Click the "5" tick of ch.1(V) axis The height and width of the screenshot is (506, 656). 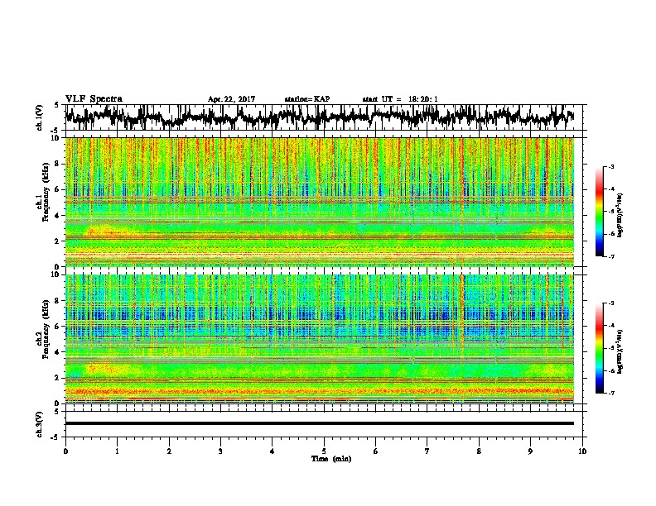(x=57, y=105)
